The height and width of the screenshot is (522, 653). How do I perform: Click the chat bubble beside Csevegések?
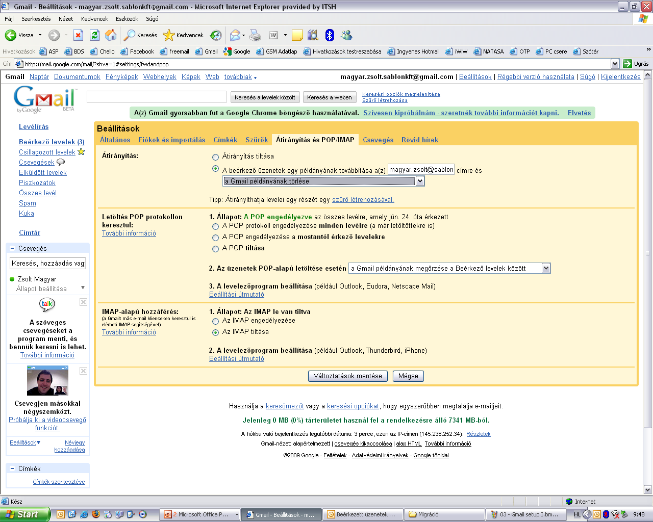(61, 162)
